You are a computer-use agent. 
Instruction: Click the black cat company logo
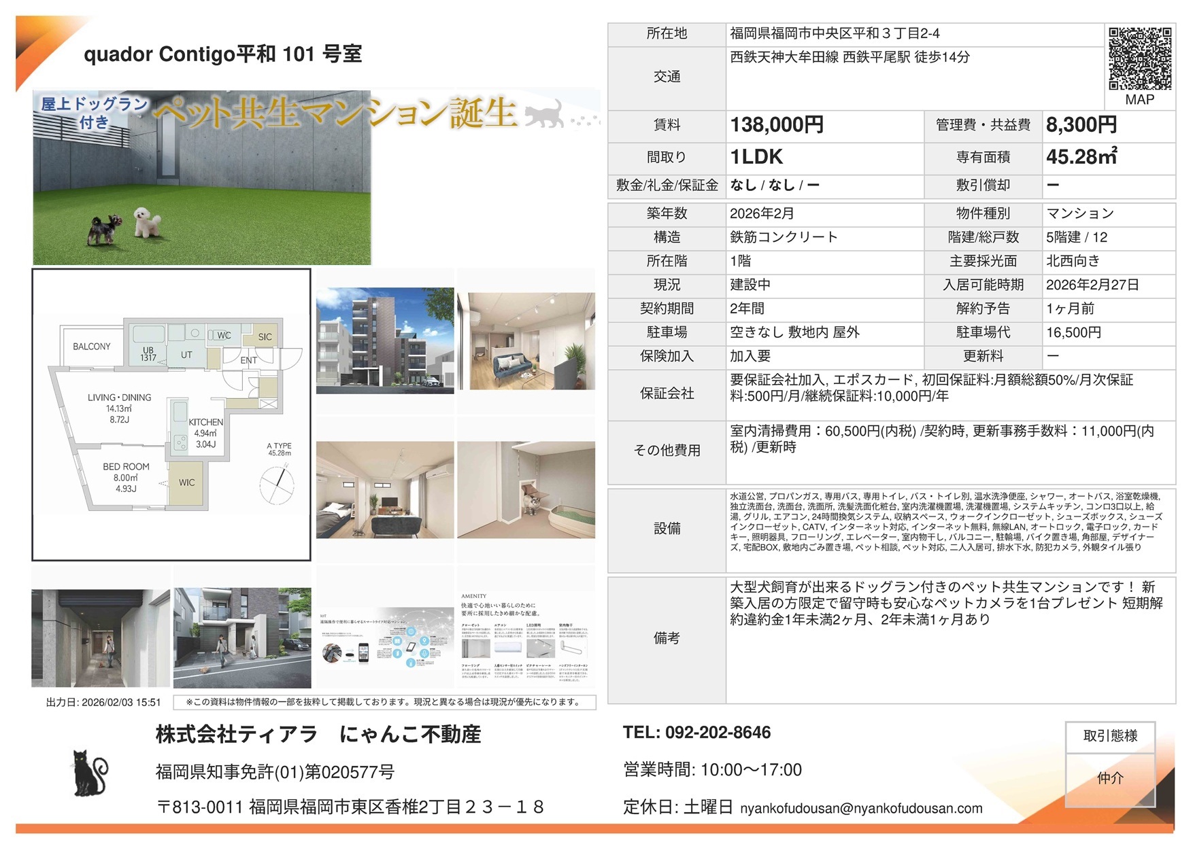tap(89, 773)
